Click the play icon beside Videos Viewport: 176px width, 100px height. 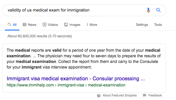pos(45,25)
